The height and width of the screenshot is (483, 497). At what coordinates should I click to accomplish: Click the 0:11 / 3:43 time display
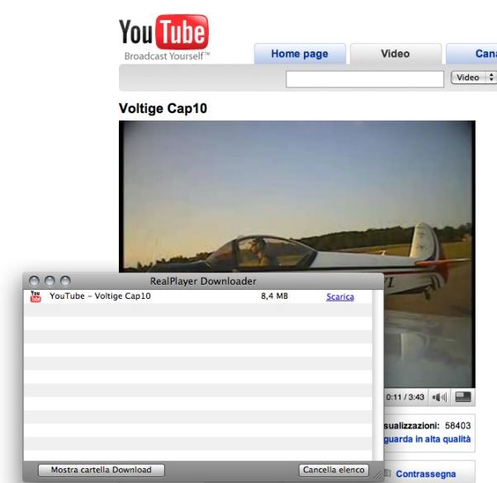(x=405, y=397)
